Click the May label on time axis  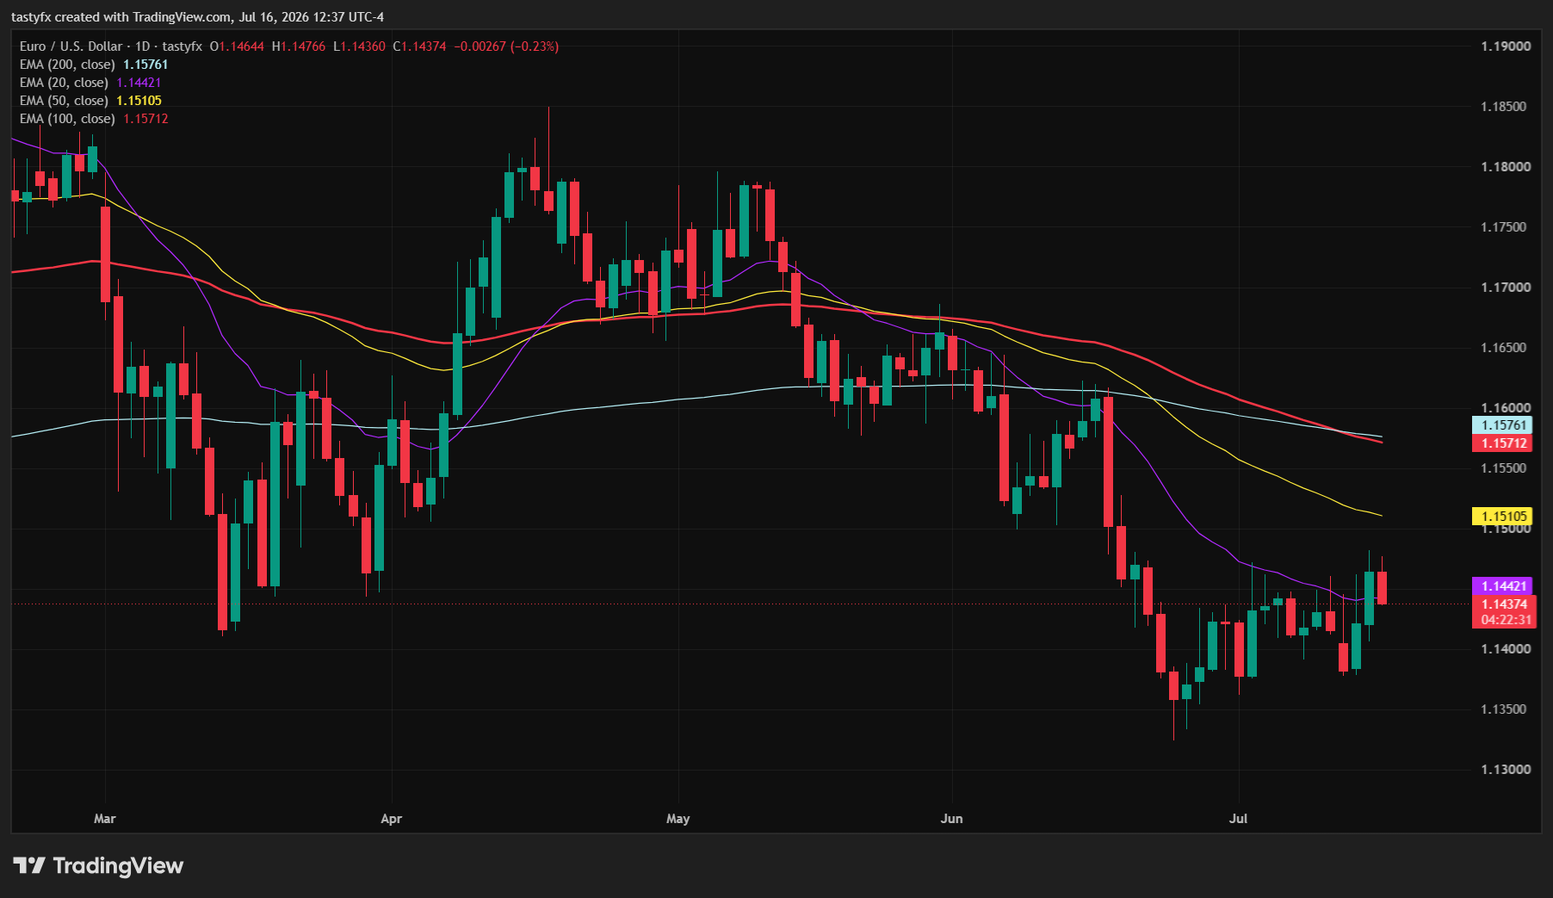point(678,819)
